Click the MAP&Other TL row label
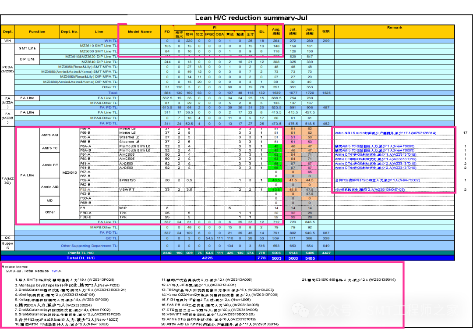 [104, 227]
